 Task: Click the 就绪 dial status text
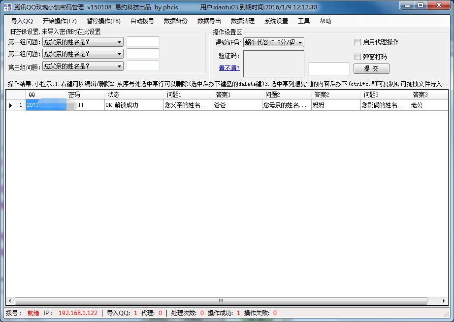click(33, 313)
